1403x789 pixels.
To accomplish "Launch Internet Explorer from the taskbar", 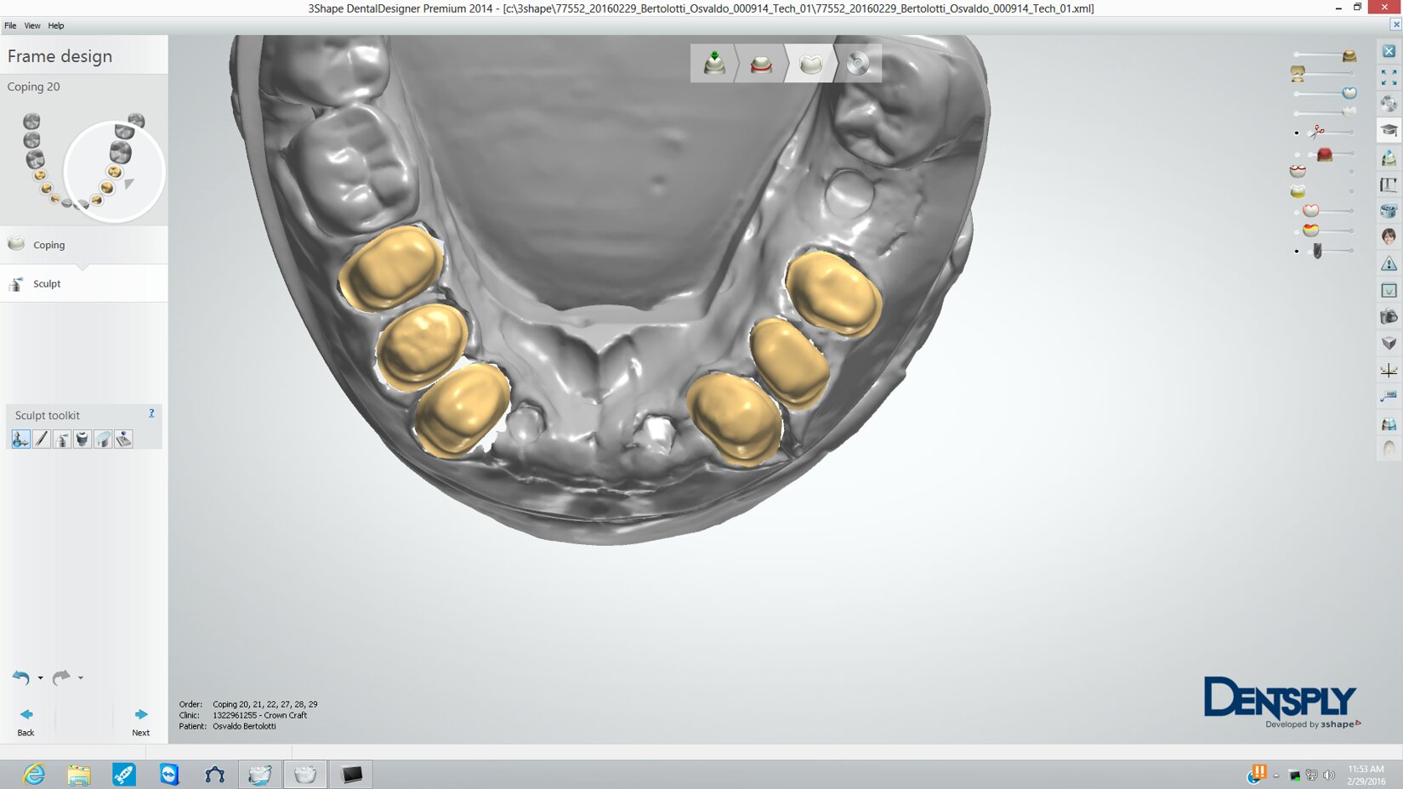I will click(34, 775).
